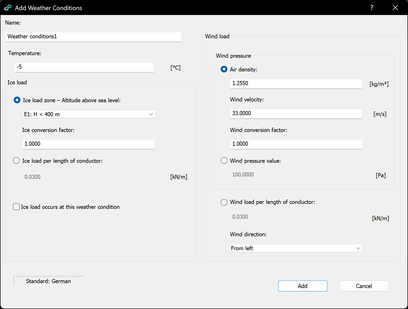Expand the Wind direction From left dropdown
408x309 pixels.
[296, 248]
